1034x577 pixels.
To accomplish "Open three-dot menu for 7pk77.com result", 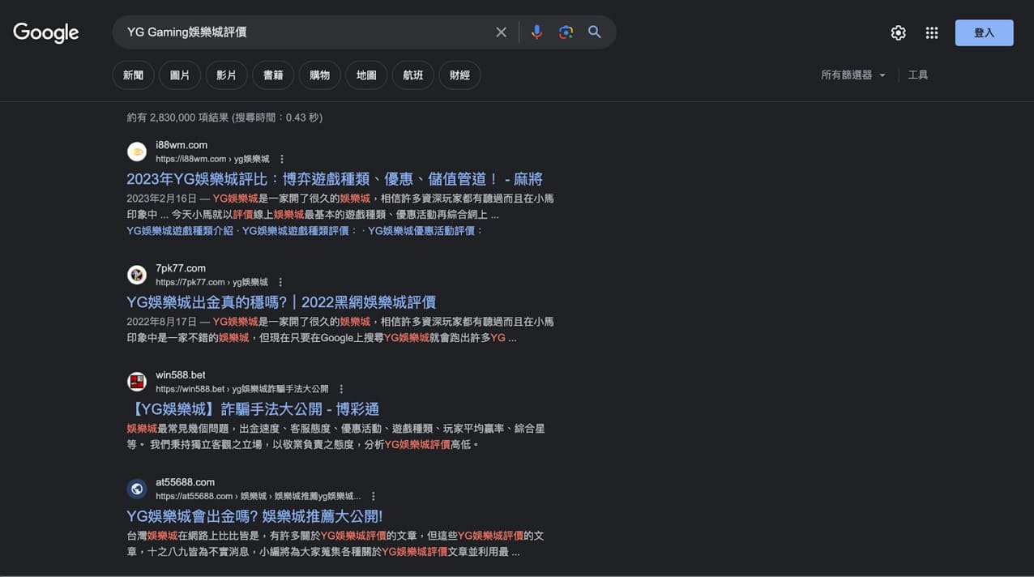I will 280,282.
